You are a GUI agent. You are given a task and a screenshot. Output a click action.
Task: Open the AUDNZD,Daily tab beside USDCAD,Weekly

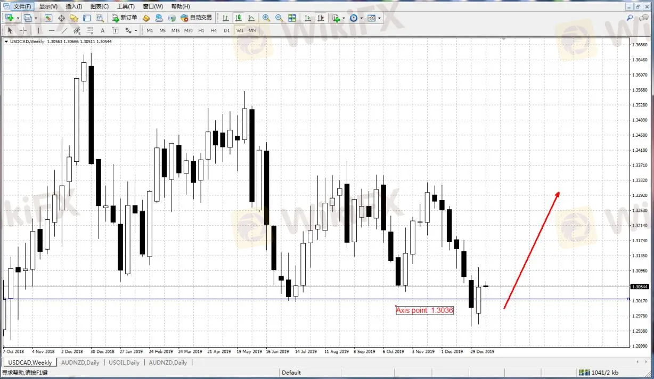[80, 362]
